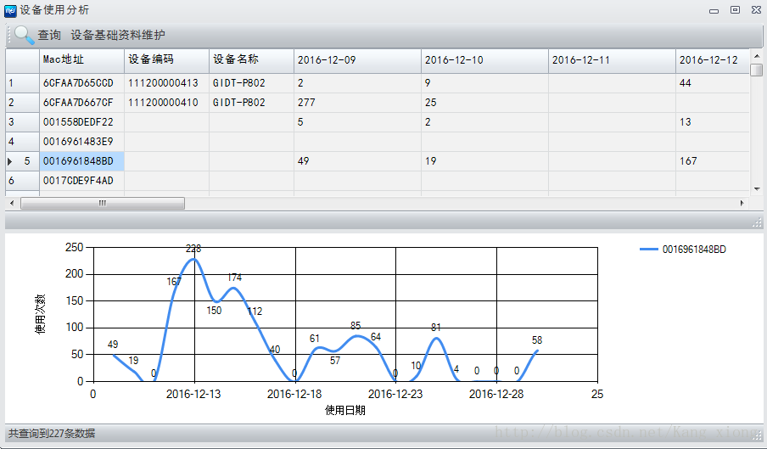This screenshot has width=767, height=449.
Task: Click x-axis label 2016-12-23
Action: (395, 394)
